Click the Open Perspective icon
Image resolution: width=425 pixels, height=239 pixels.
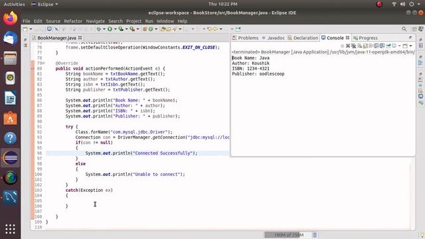pyautogui.click(x=414, y=29)
